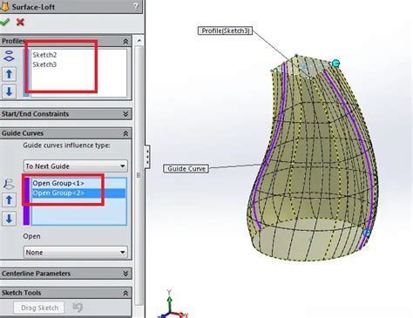
Task: Move guide curve down in list
Action: 9,219
